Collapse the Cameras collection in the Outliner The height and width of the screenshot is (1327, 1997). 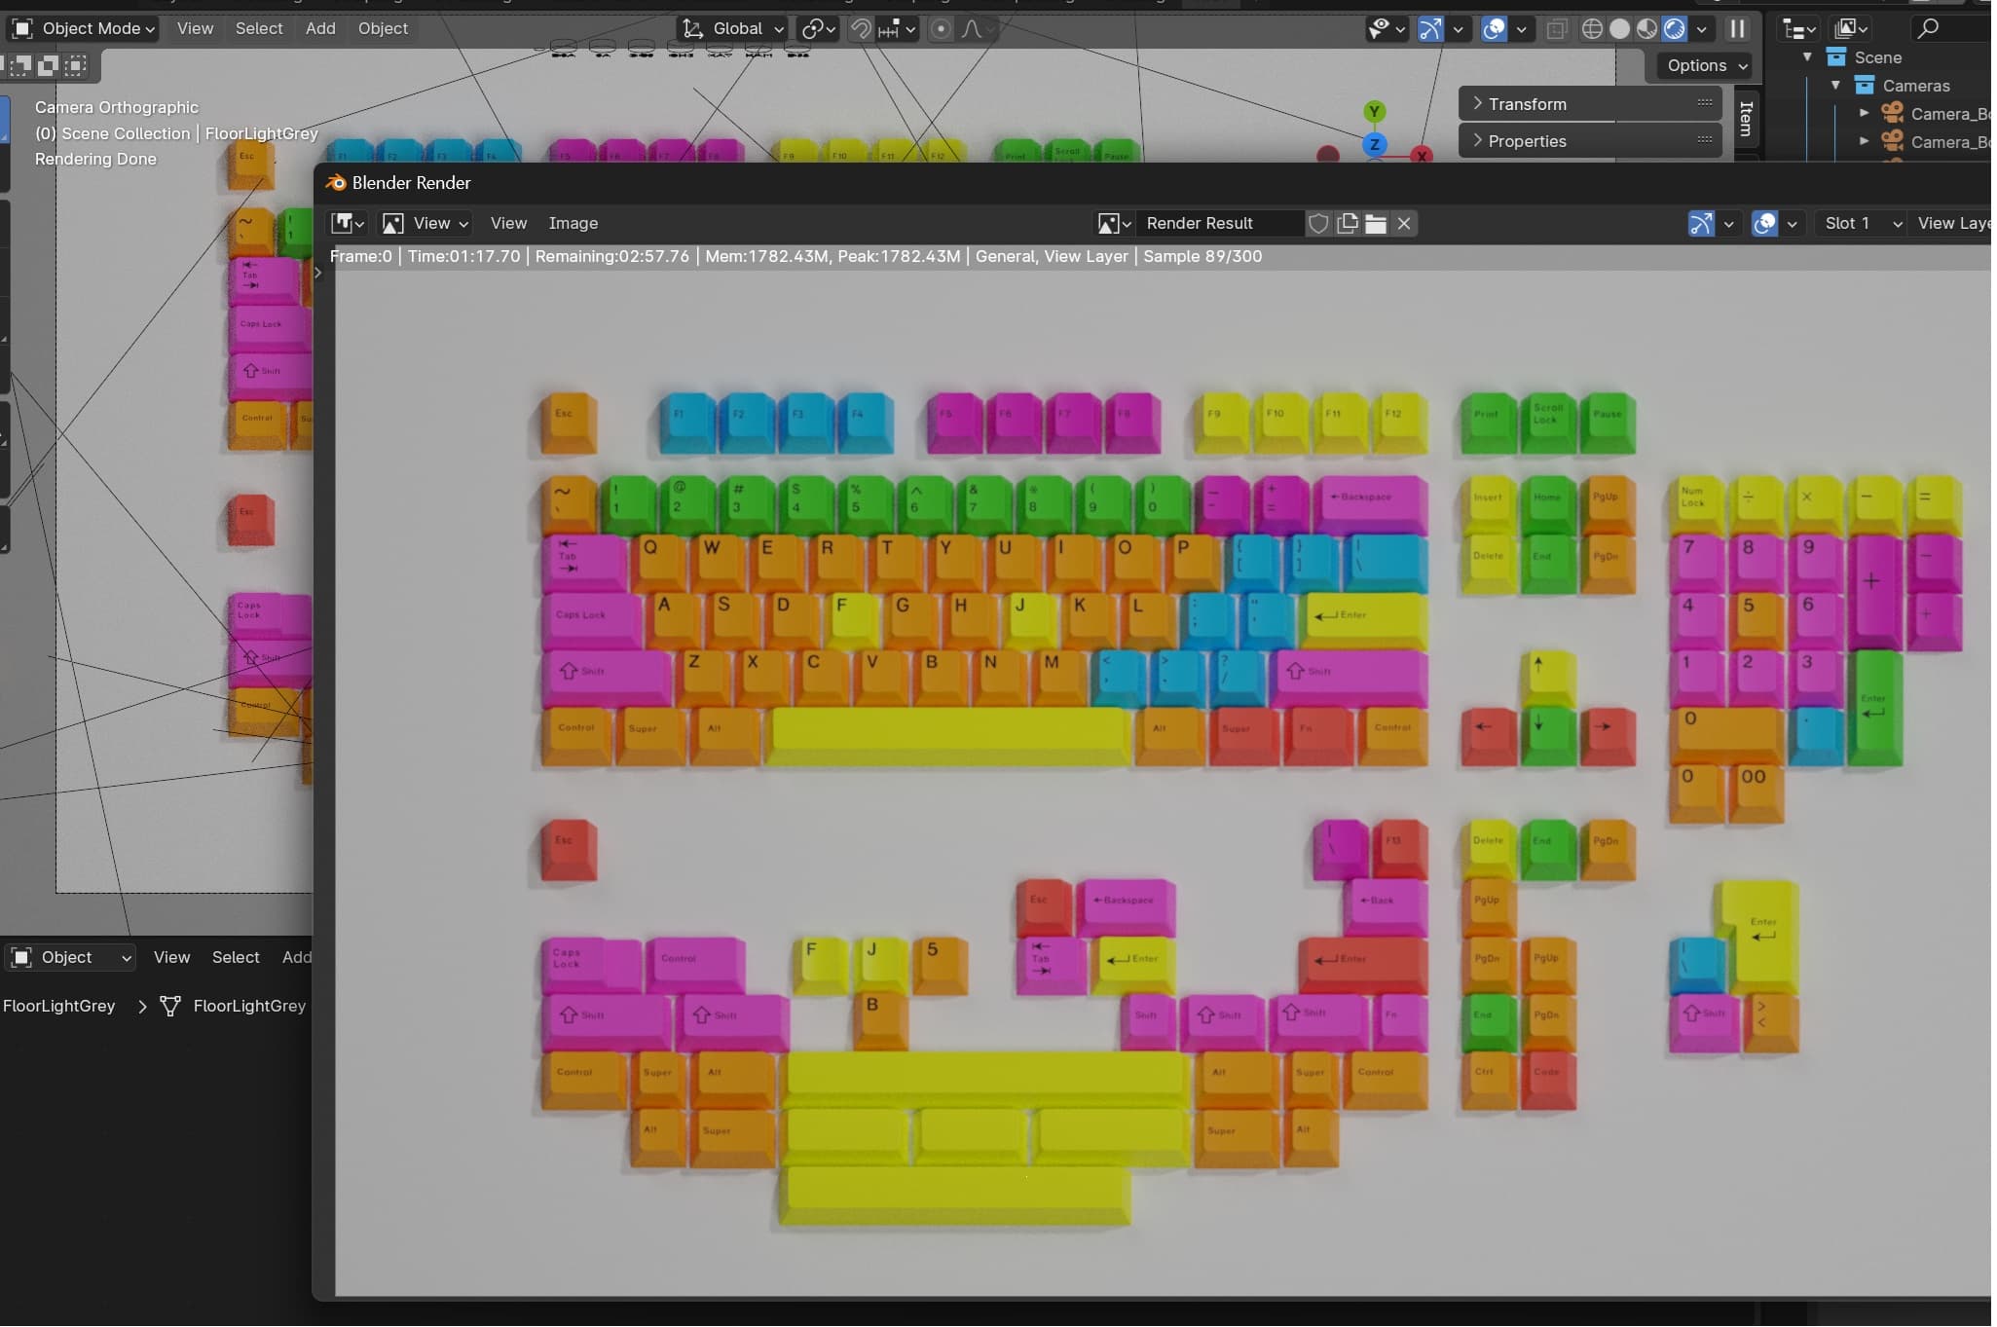pyautogui.click(x=1836, y=86)
